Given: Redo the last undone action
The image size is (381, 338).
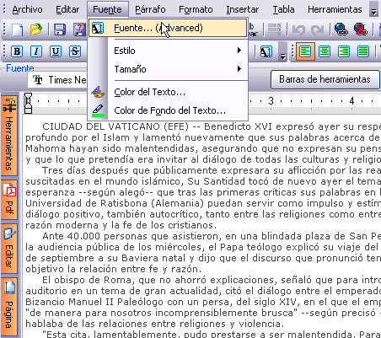Looking at the screenshot, I should pos(318,30).
